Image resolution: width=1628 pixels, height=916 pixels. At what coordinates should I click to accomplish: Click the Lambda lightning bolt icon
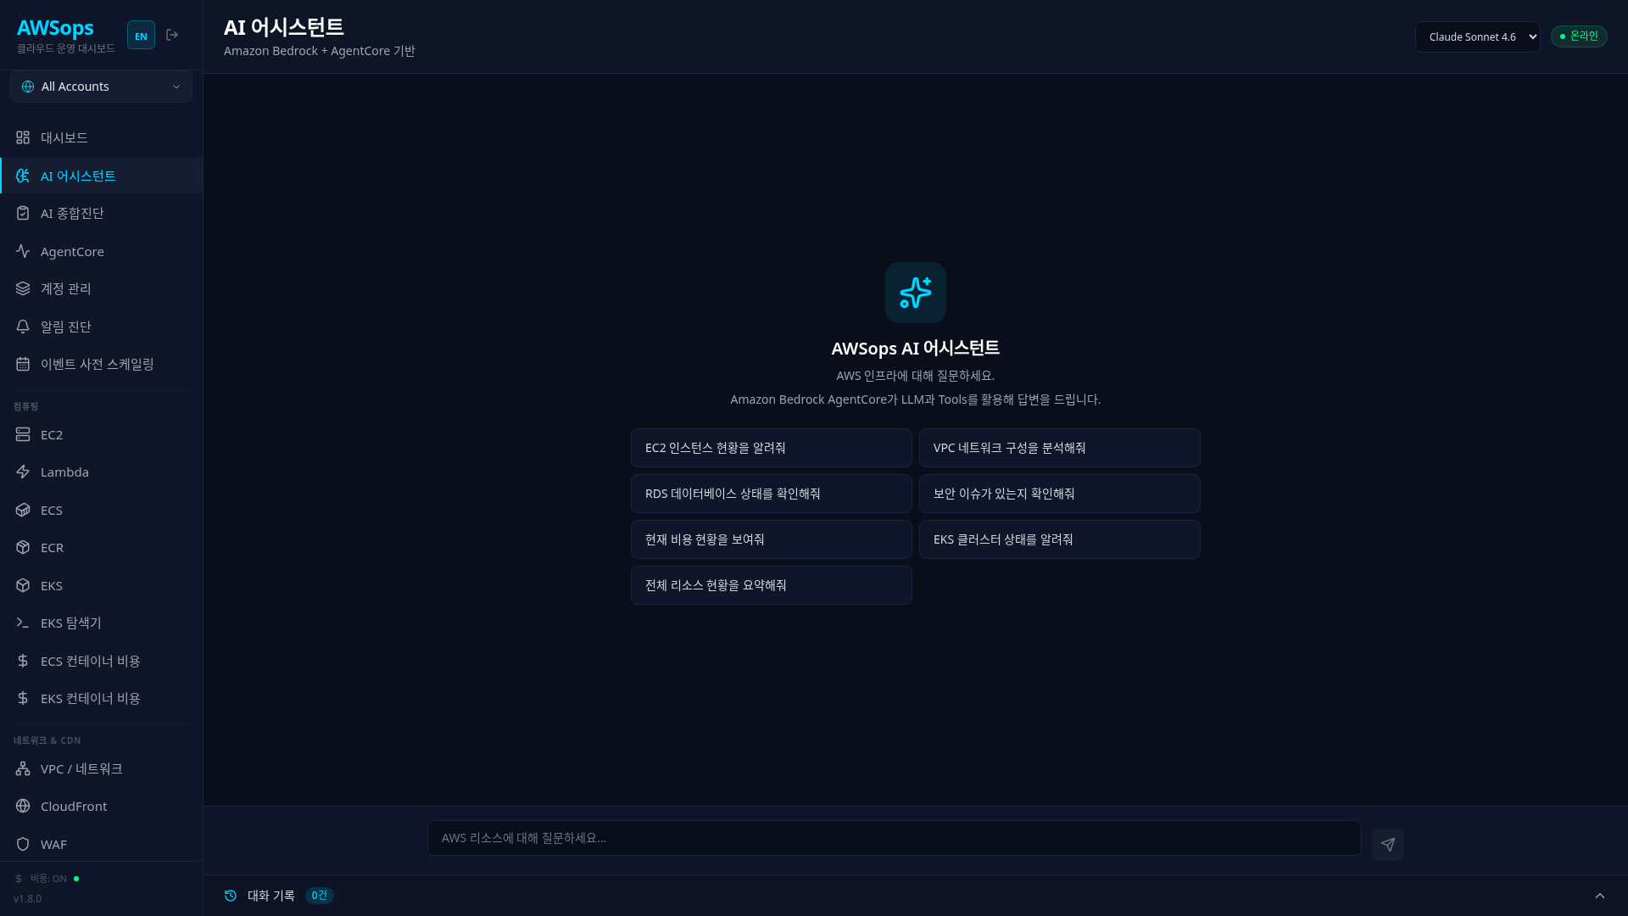[x=23, y=472]
